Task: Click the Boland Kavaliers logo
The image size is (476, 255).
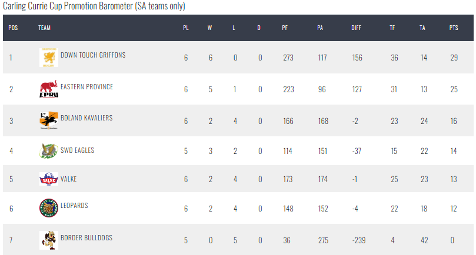Action: (49, 120)
